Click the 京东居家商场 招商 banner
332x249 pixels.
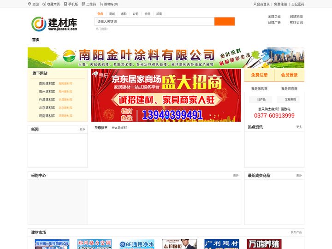pos(166,95)
